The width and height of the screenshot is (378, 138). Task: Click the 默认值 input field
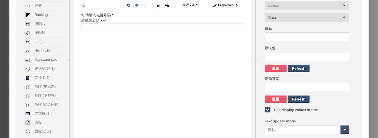(x=307, y=57)
